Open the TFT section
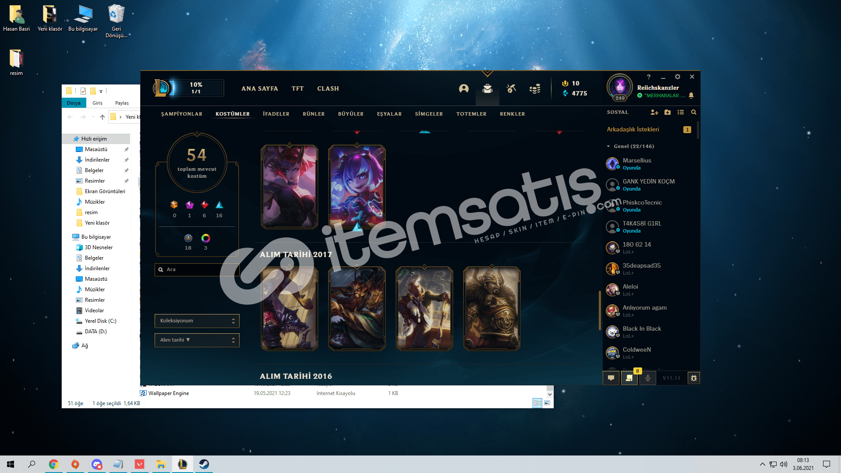 [x=298, y=88]
